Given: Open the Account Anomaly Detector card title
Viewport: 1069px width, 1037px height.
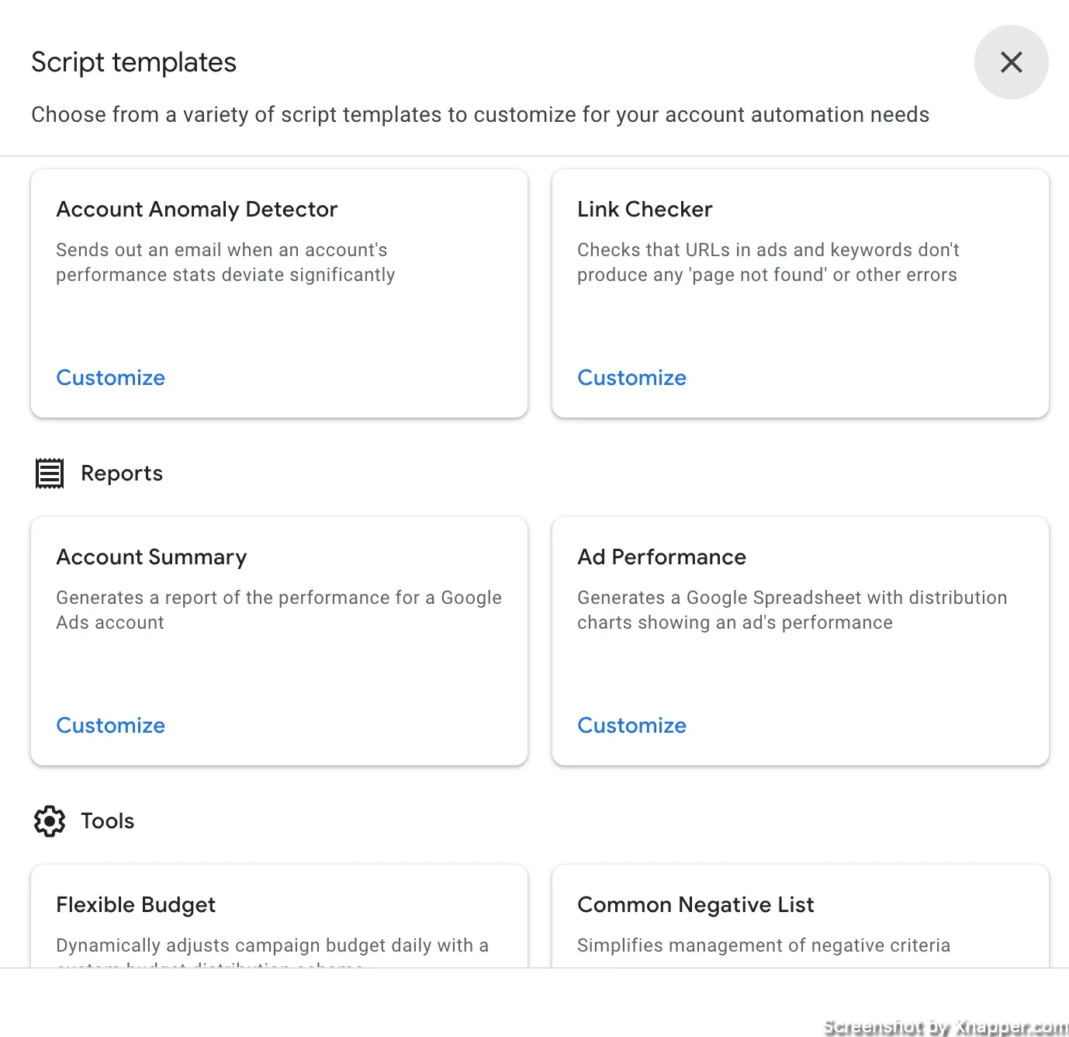Looking at the screenshot, I should click(197, 210).
